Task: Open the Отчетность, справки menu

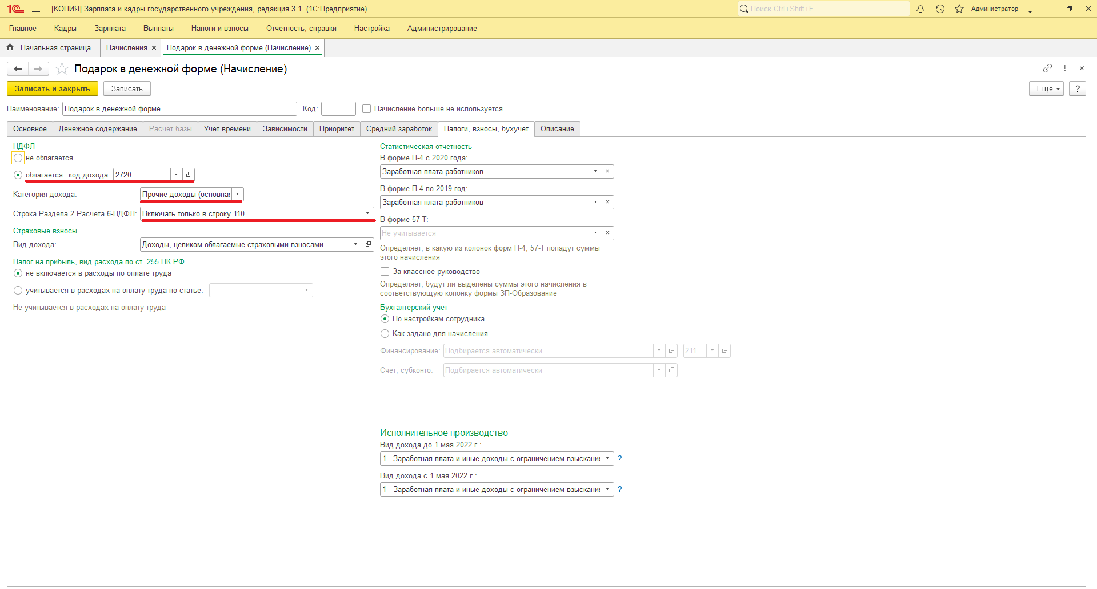Action: [x=301, y=28]
